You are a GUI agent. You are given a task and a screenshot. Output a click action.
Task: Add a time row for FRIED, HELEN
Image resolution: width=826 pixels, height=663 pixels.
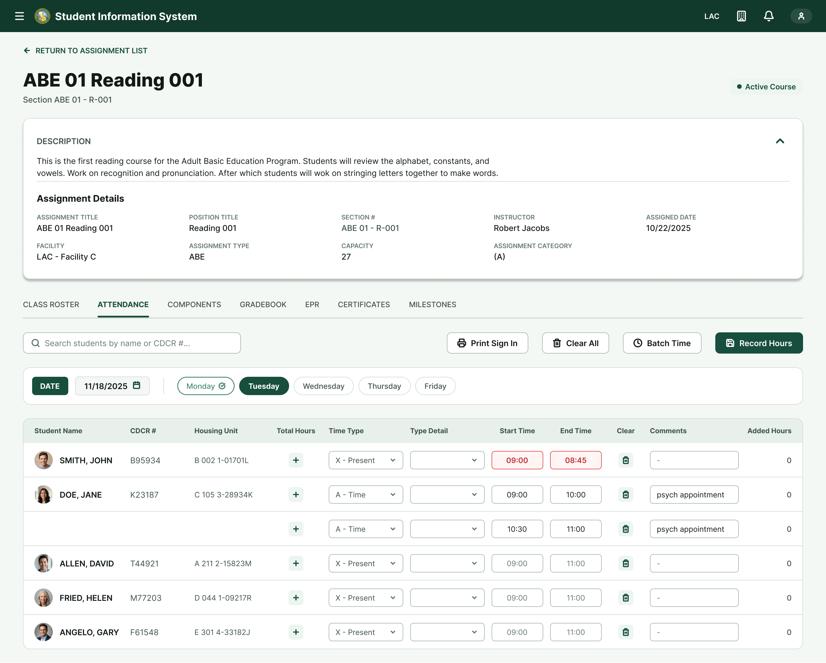(x=296, y=598)
